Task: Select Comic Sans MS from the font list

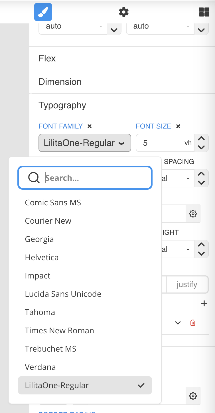Action: pos(53,203)
